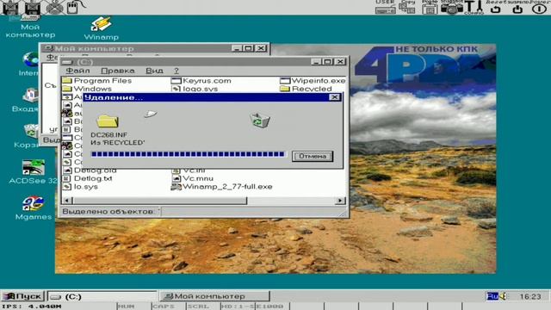Click the left scroll arrow in C: window

coord(67,201)
